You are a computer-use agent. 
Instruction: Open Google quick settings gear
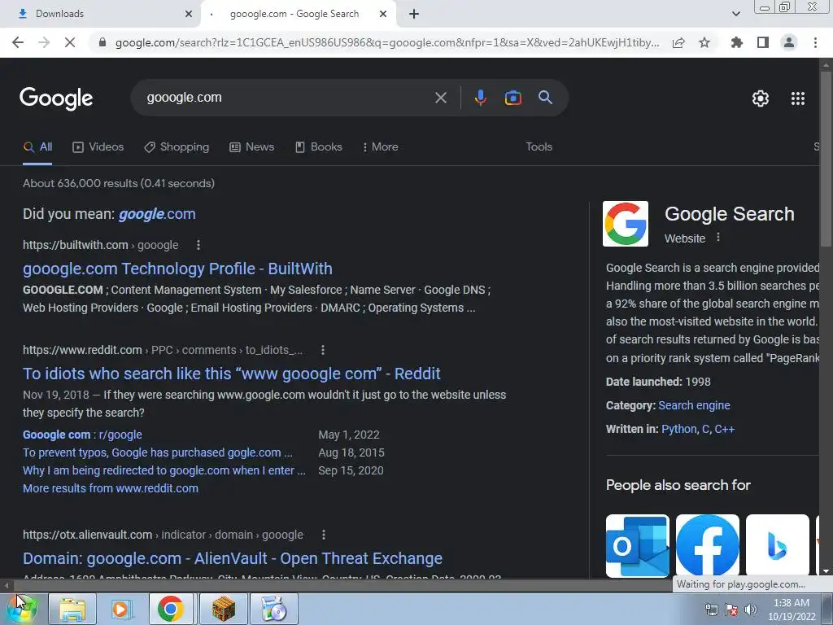click(x=761, y=98)
